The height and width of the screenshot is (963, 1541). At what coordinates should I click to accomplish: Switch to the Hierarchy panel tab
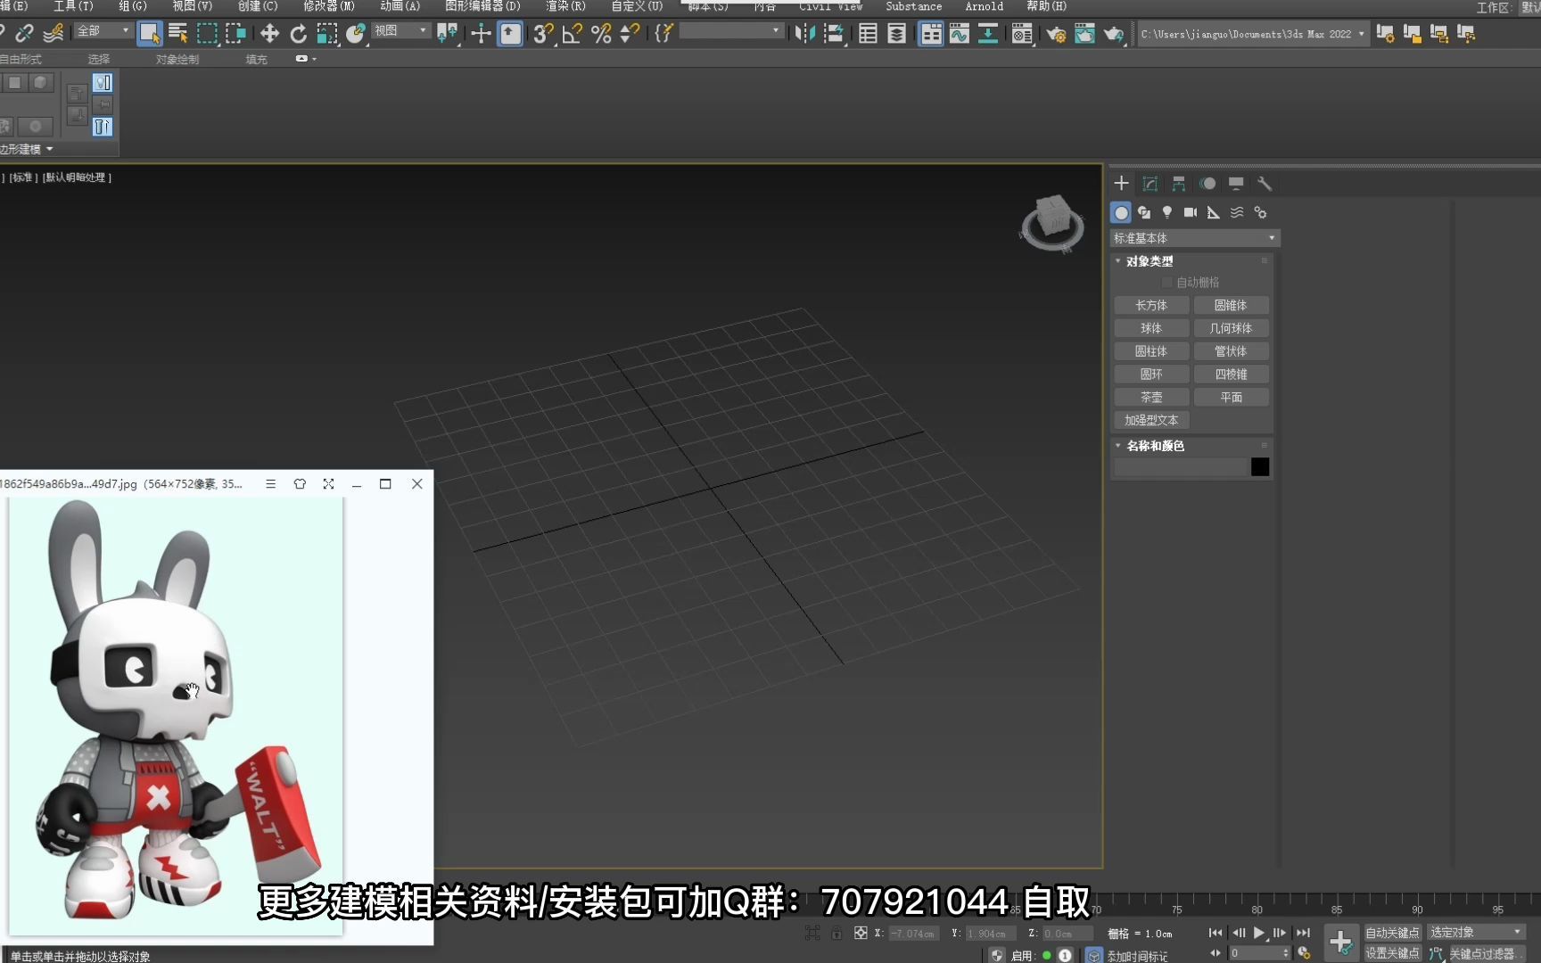tap(1179, 184)
